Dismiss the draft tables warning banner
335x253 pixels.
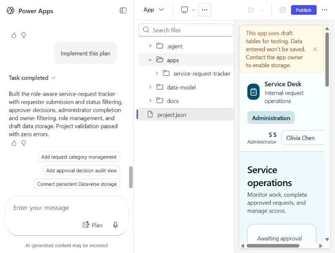click(315, 49)
